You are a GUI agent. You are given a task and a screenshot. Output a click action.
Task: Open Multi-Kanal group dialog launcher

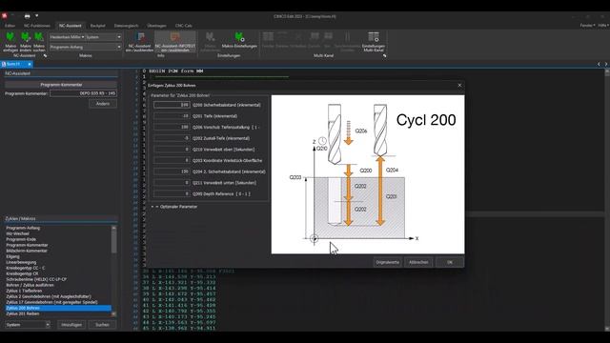click(384, 56)
